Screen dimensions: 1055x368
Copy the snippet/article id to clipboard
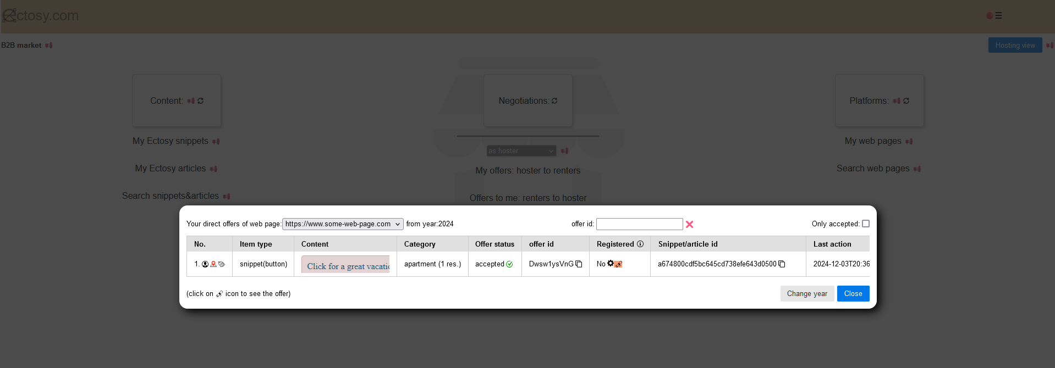(x=782, y=264)
